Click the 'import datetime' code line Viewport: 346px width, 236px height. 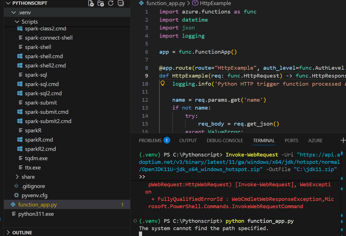click(x=184, y=20)
